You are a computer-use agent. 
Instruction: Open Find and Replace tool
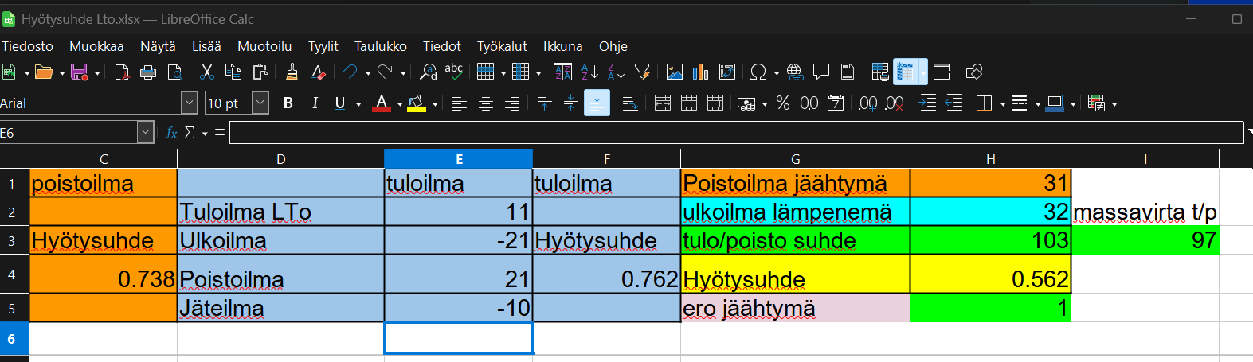429,72
